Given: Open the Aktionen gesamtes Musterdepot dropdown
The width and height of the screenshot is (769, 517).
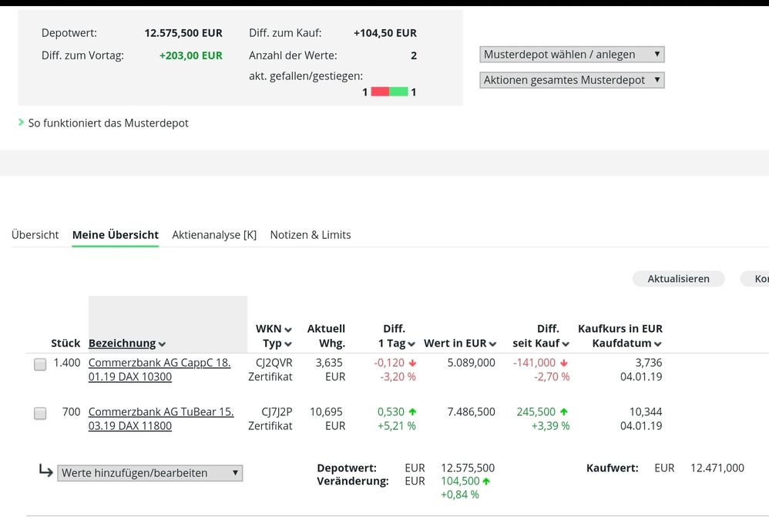Looking at the screenshot, I should [x=572, y=79].
